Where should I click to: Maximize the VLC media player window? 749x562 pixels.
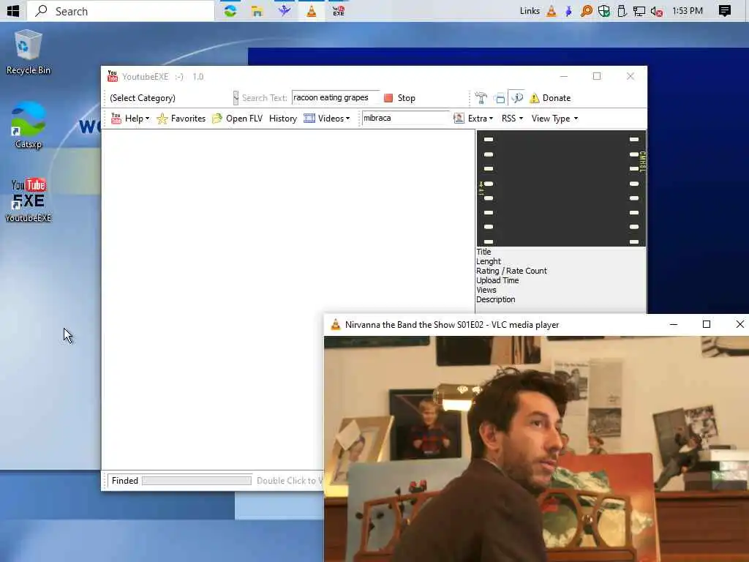coord(707,324)
